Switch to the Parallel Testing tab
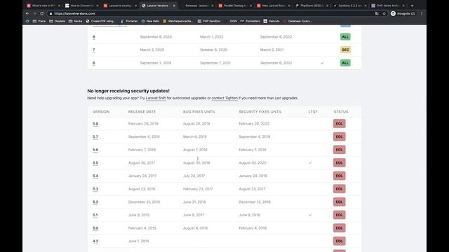 point(235,6)
